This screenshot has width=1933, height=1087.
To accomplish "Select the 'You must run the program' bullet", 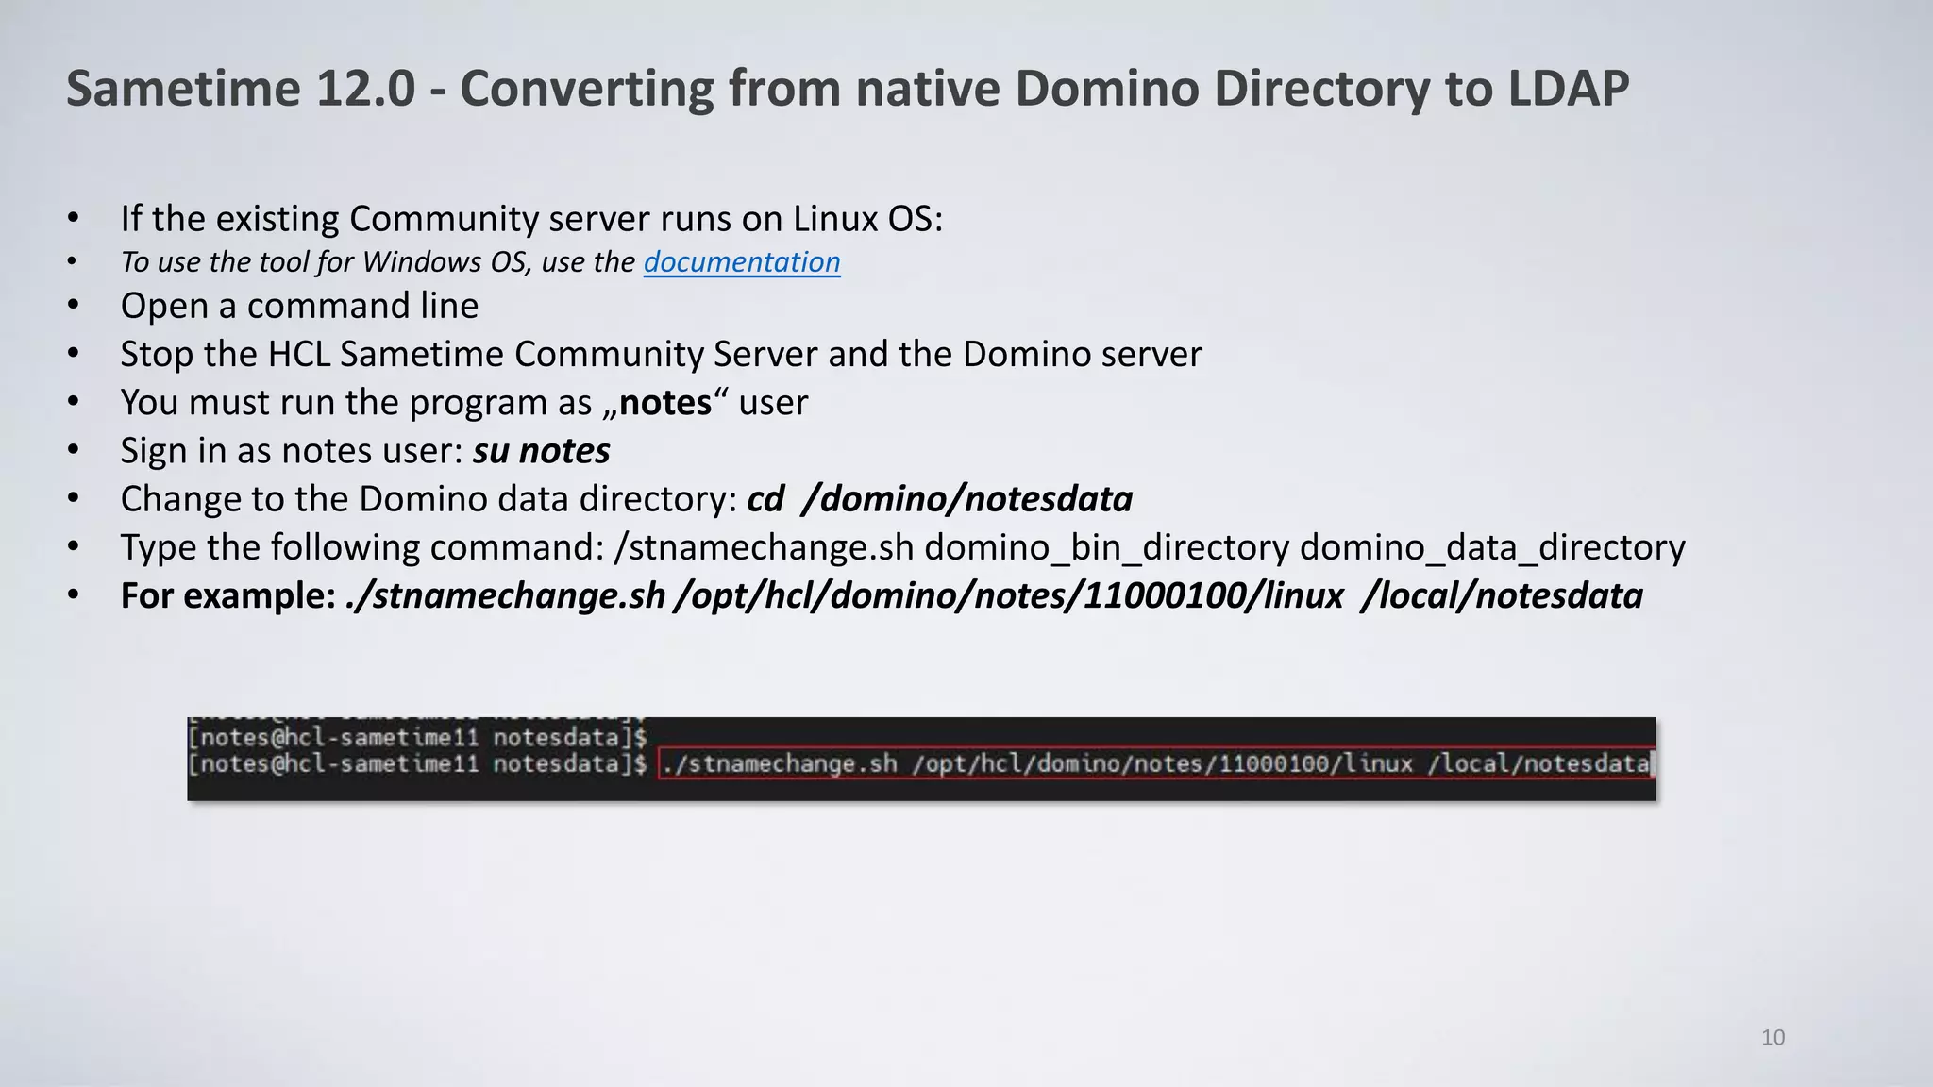I will click(x=463, y=402).
